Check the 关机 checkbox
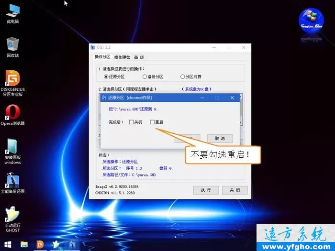 coord(132,122)
